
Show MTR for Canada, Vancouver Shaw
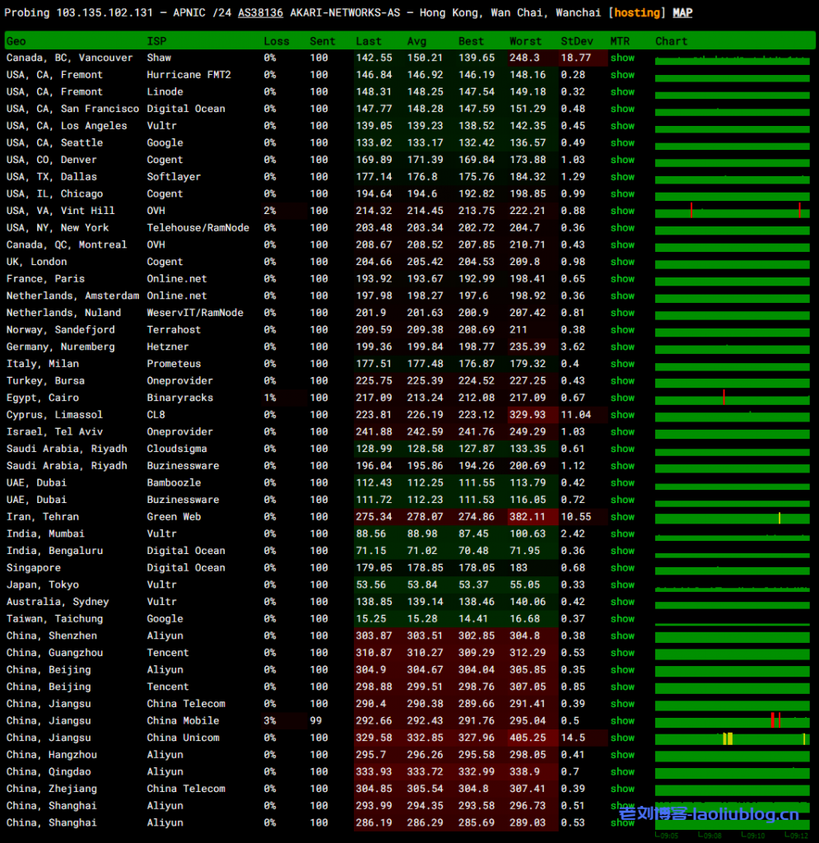click(622, 58)
